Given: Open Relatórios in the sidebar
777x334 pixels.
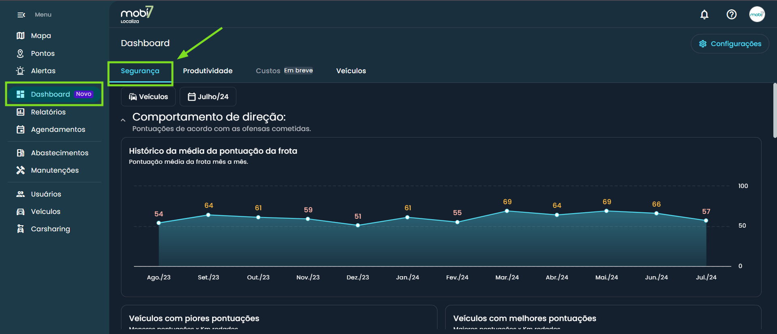Looking at the screenshot, I should 48,112.
